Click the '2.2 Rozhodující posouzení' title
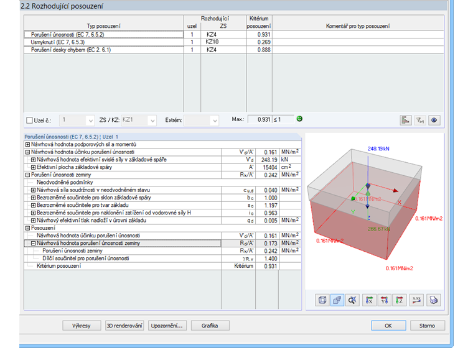 pos(62,6)
